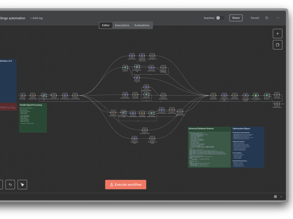Open the Analyze Patent Portfolio node
The width and height of the screenshot is (293, 219).
(x=146, y=87)
